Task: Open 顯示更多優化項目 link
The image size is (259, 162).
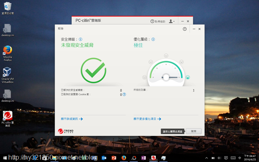Action: (x=147, y=119)
